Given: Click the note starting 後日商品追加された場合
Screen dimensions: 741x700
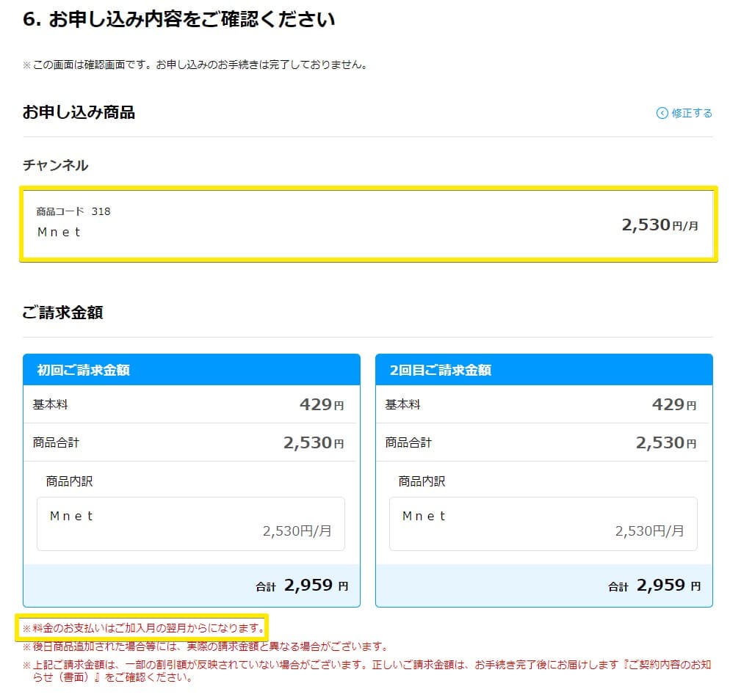Looking at the screenshot, I should tap(205, 646).
